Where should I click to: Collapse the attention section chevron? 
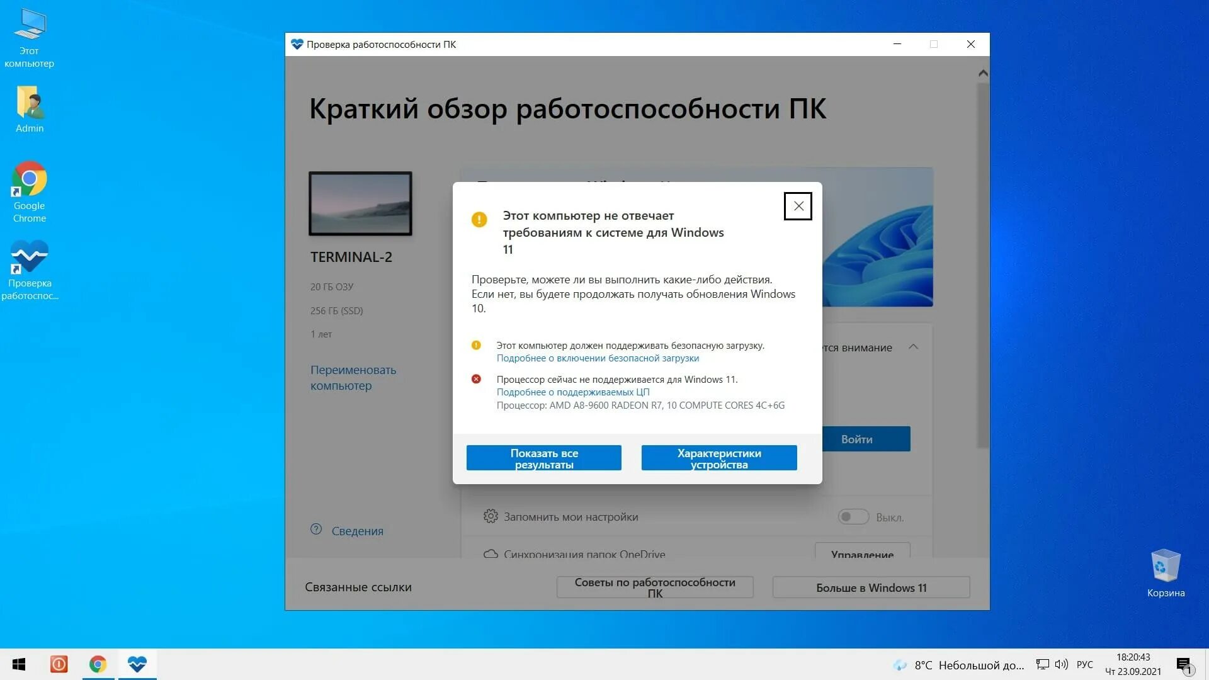[913, 347]
